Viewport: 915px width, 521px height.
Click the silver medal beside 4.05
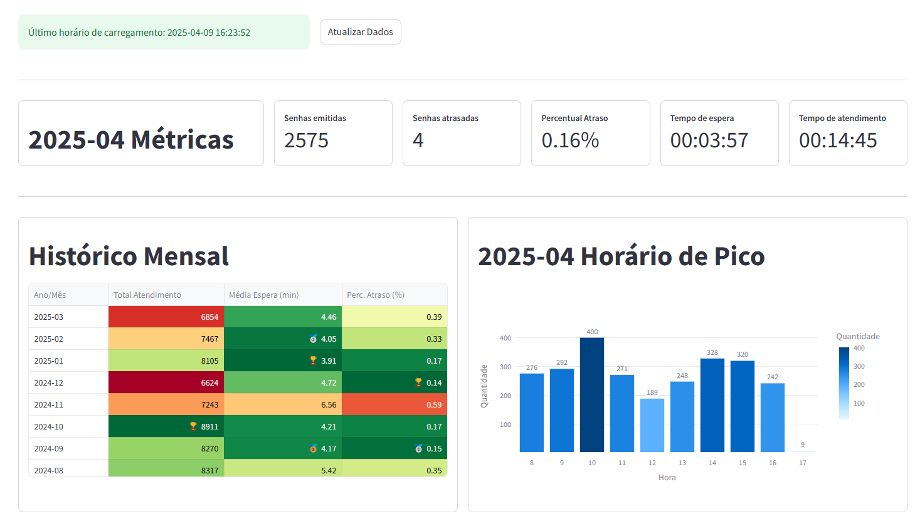coord(313,339)
